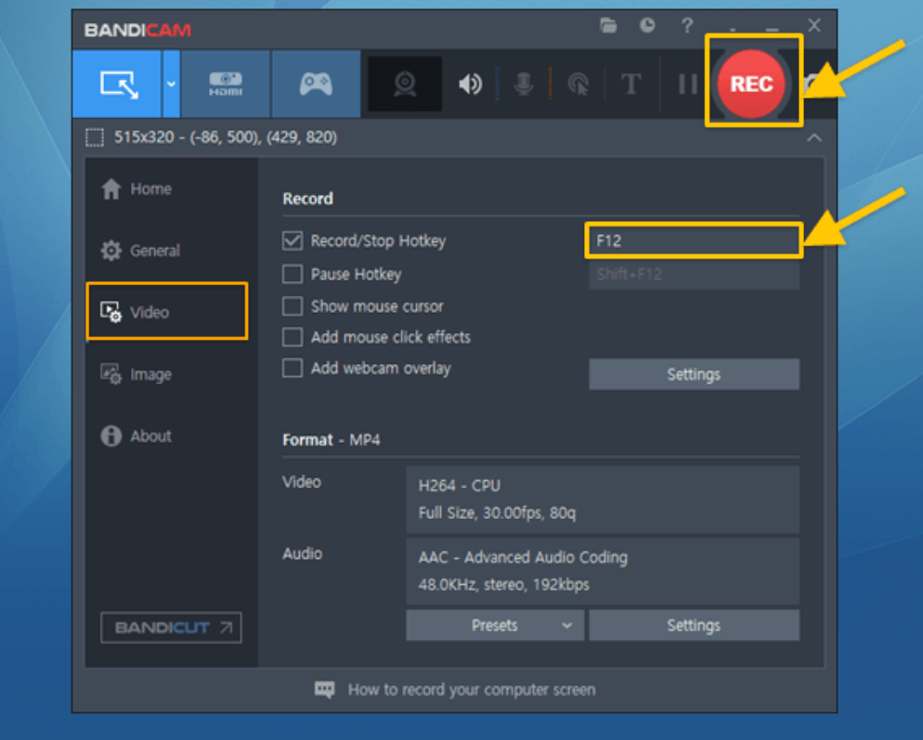Click the 515x320 capture area text
The width and height of the screenshot is (923, 740).
[226, 137]
